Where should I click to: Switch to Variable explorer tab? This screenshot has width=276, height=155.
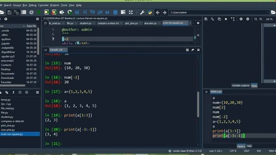[x=241, y=86]
